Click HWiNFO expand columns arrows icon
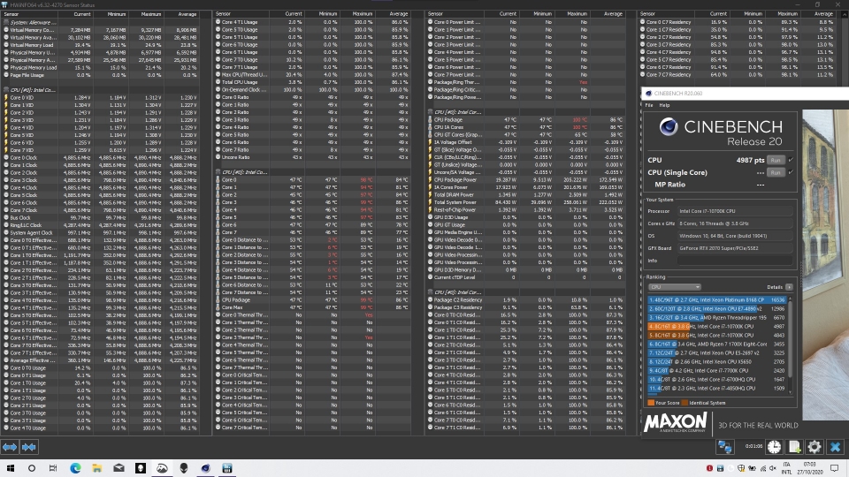Screen dimensions: 849x477 click(x=10, y=447)
